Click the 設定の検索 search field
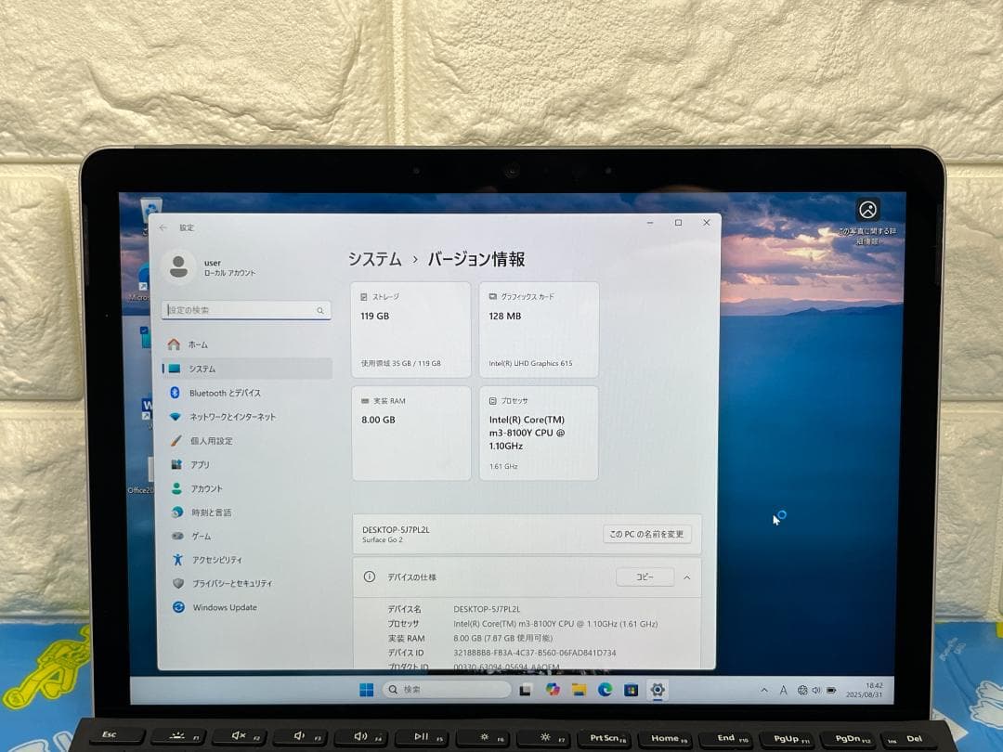The width and height of the screenshot is (1003, 752). click(x=246, y=309)
